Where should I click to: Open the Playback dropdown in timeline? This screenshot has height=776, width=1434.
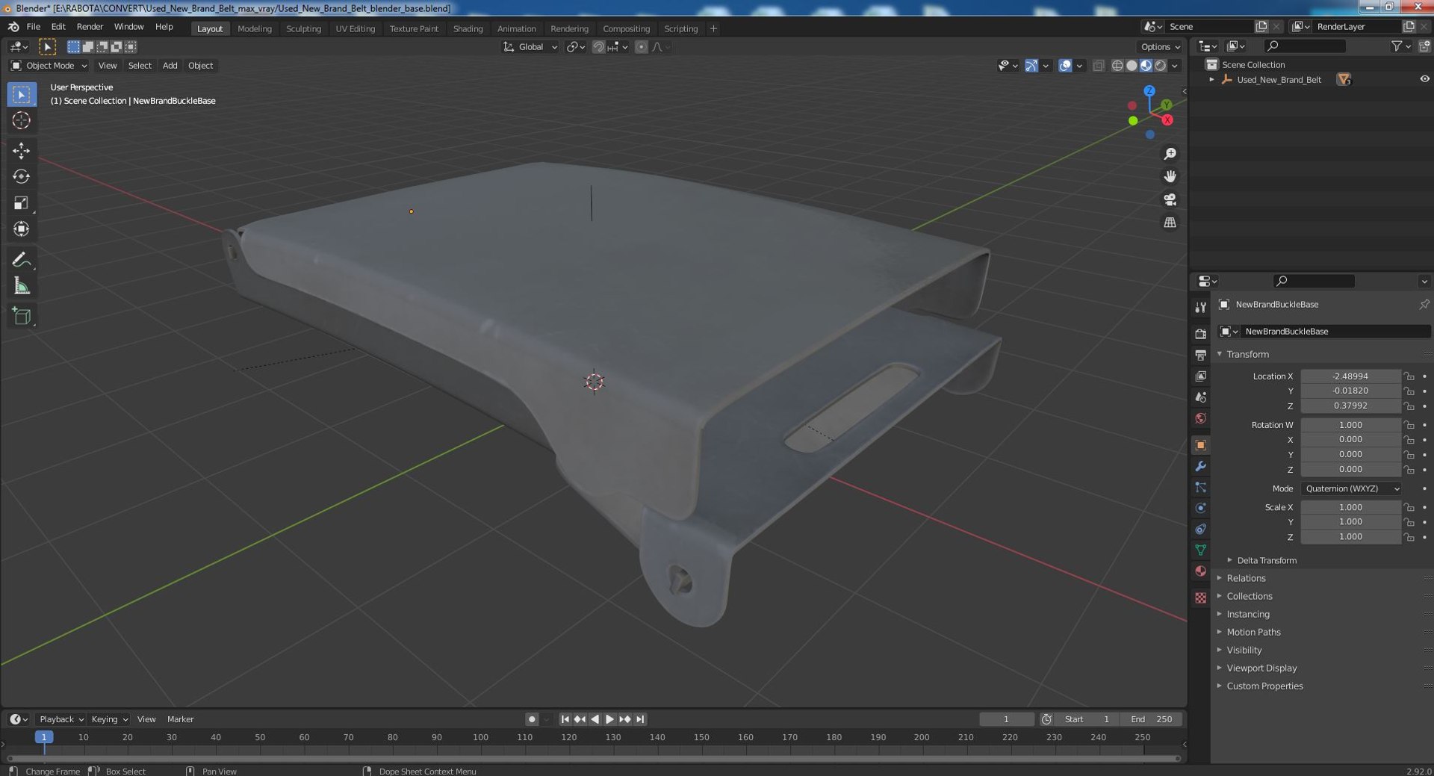point(61,719)
